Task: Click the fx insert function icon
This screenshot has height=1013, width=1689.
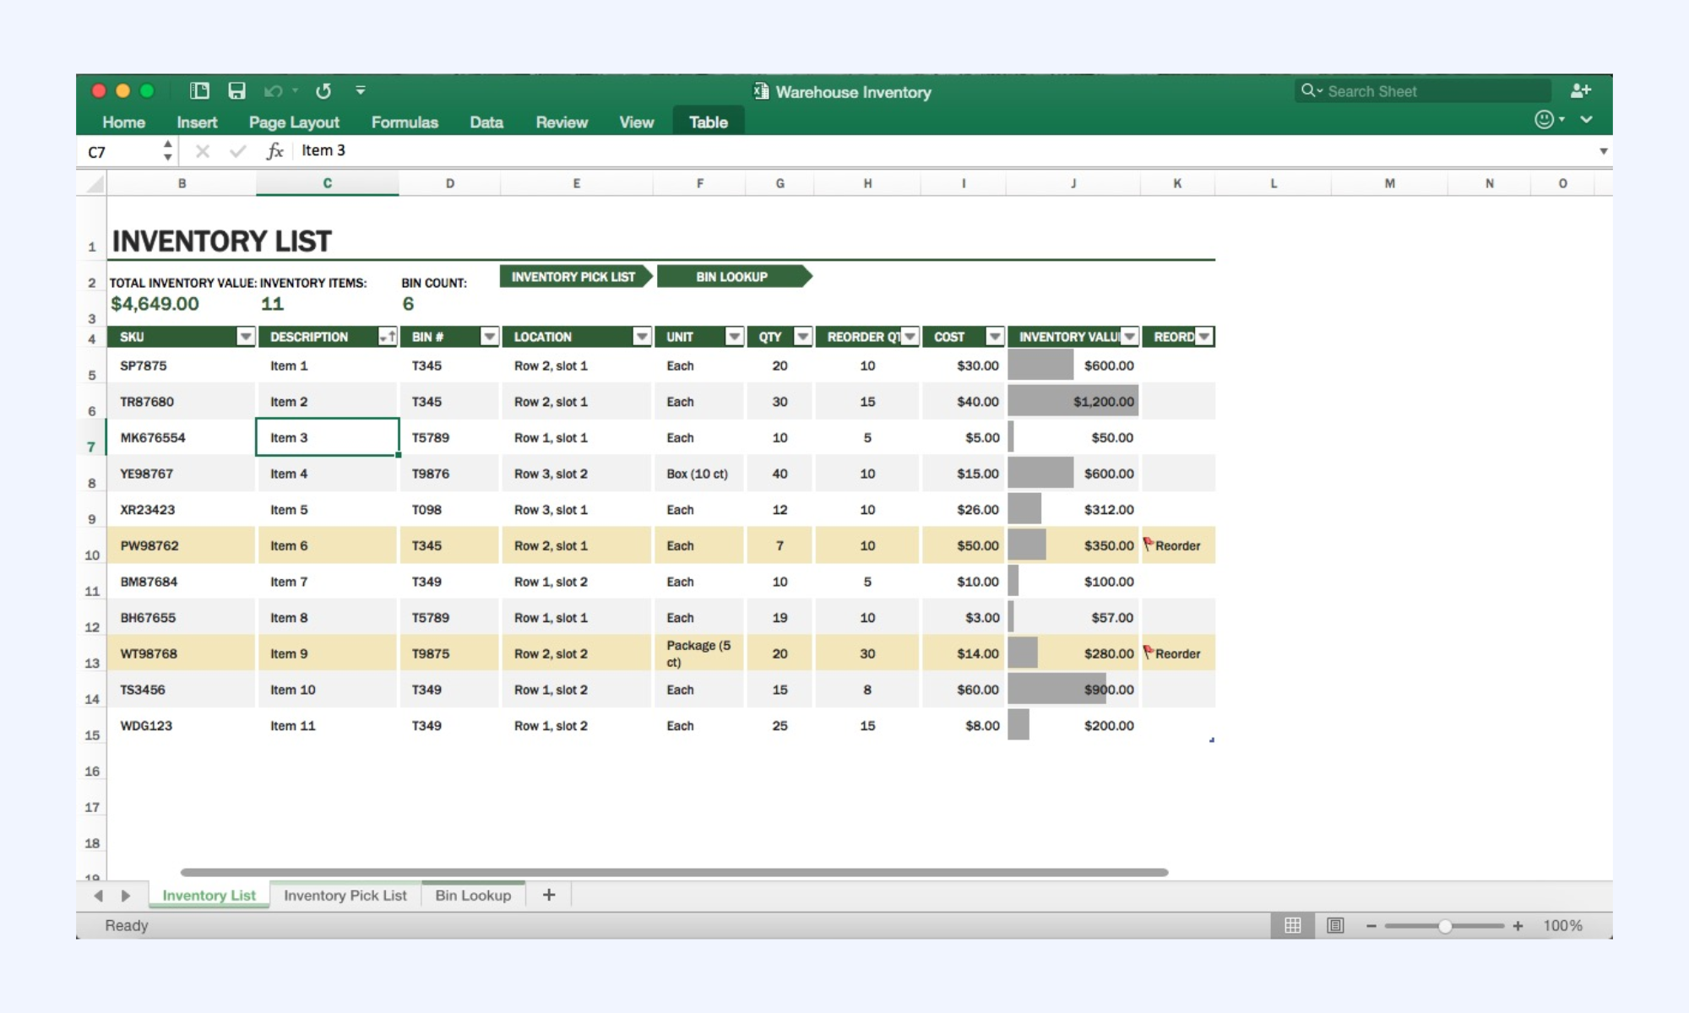Action: (274, 151)
